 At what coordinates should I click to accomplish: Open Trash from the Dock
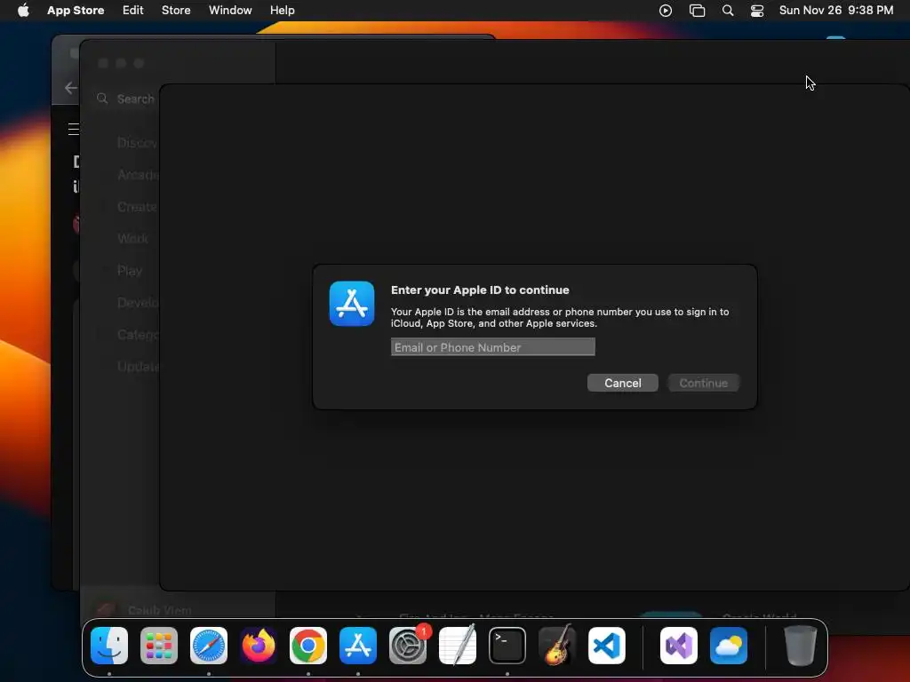click(x=801, y=646)
